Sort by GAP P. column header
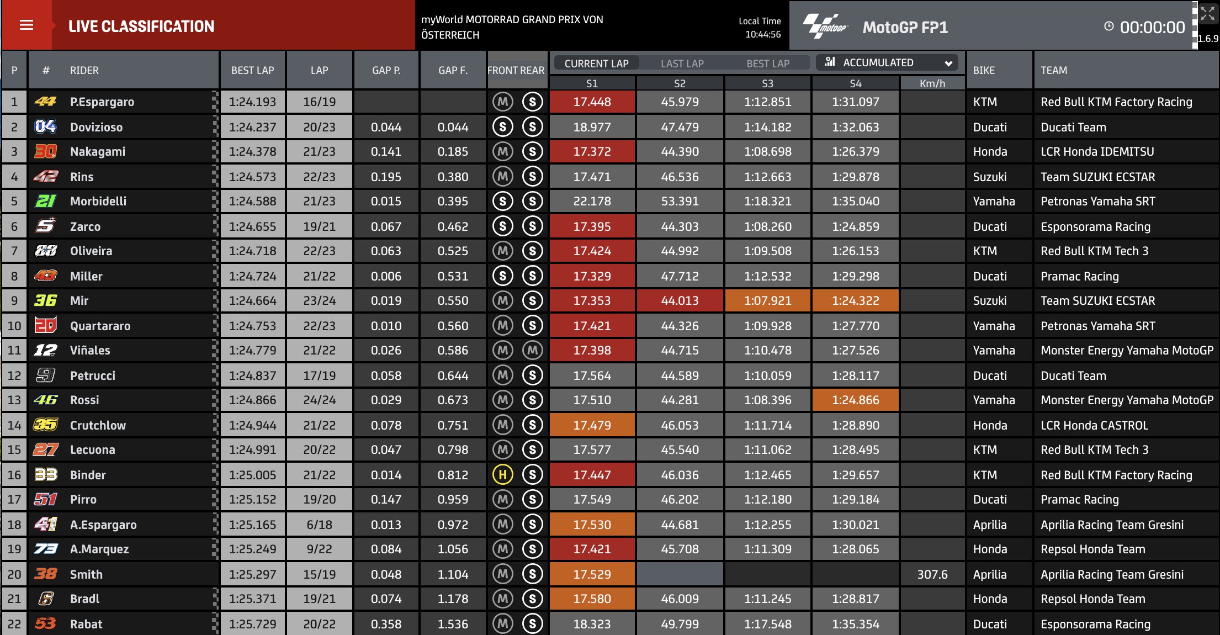 (386, 70)
